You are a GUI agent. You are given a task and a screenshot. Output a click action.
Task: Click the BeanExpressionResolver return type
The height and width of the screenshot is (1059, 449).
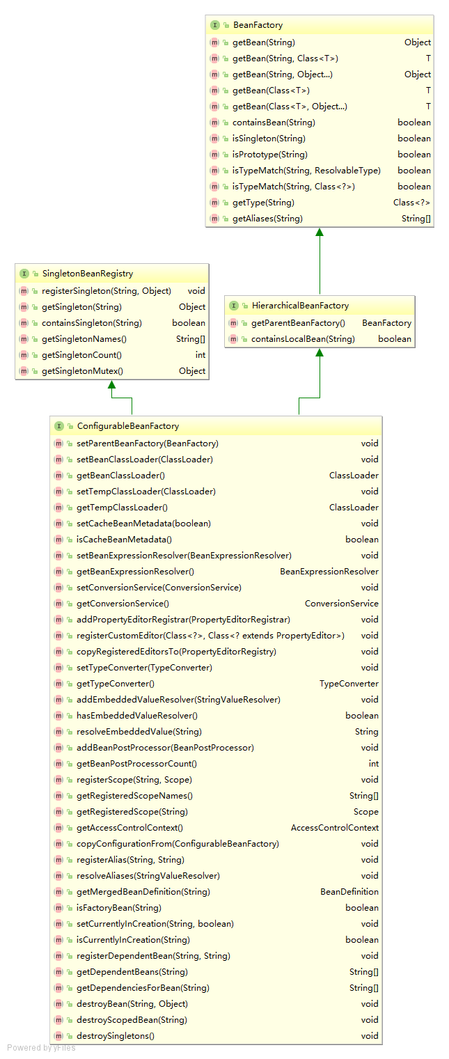point(329,572)
